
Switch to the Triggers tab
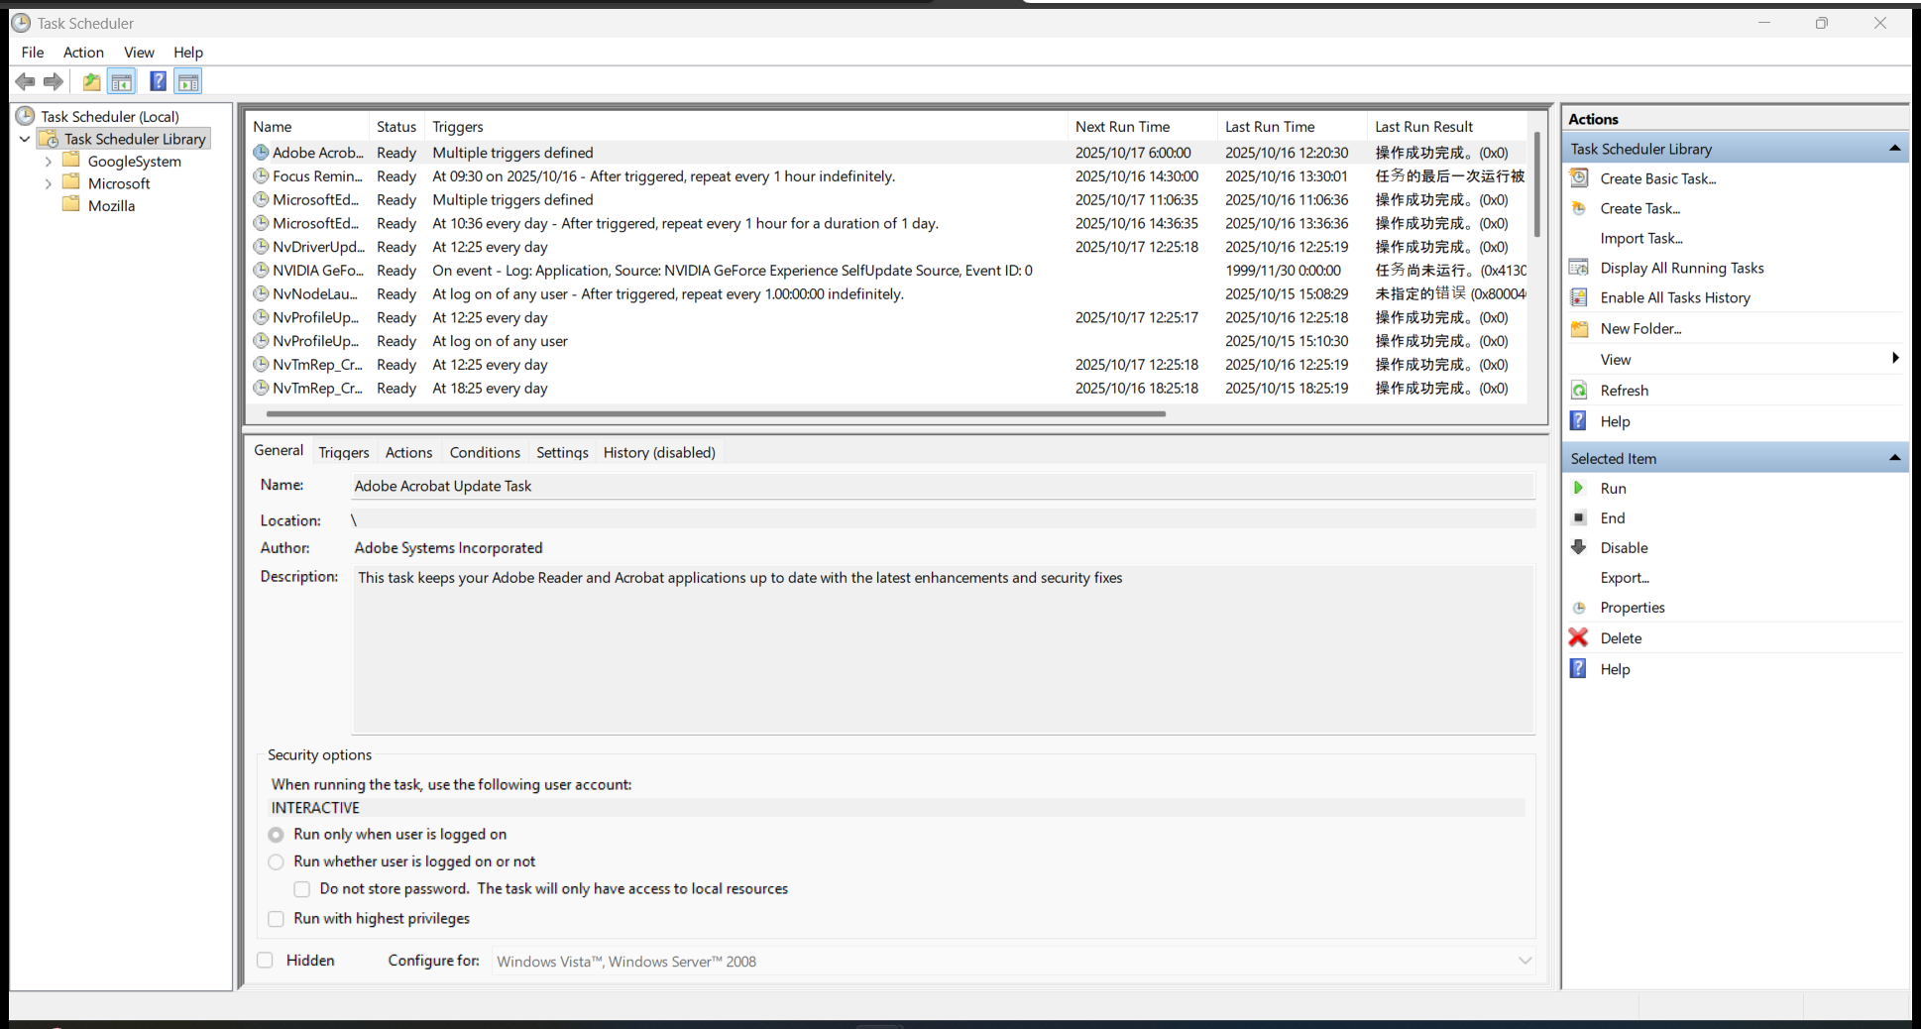(x=343, y=452)
